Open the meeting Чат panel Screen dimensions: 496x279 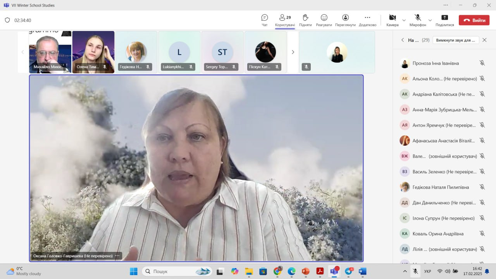[x=265, y=20]
